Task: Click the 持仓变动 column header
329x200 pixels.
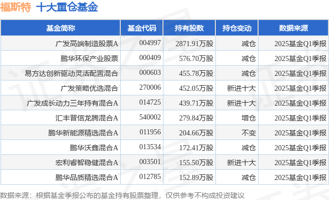Action: click(236, 28)
